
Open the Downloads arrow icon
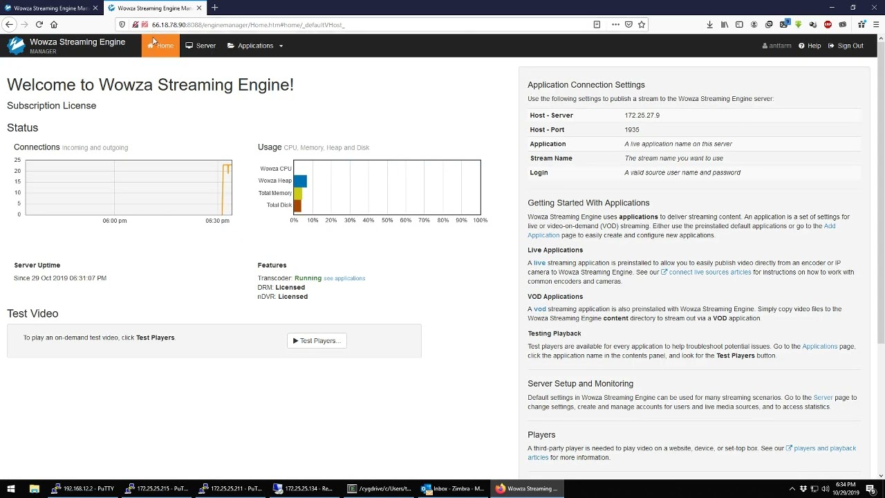point(709,24)
